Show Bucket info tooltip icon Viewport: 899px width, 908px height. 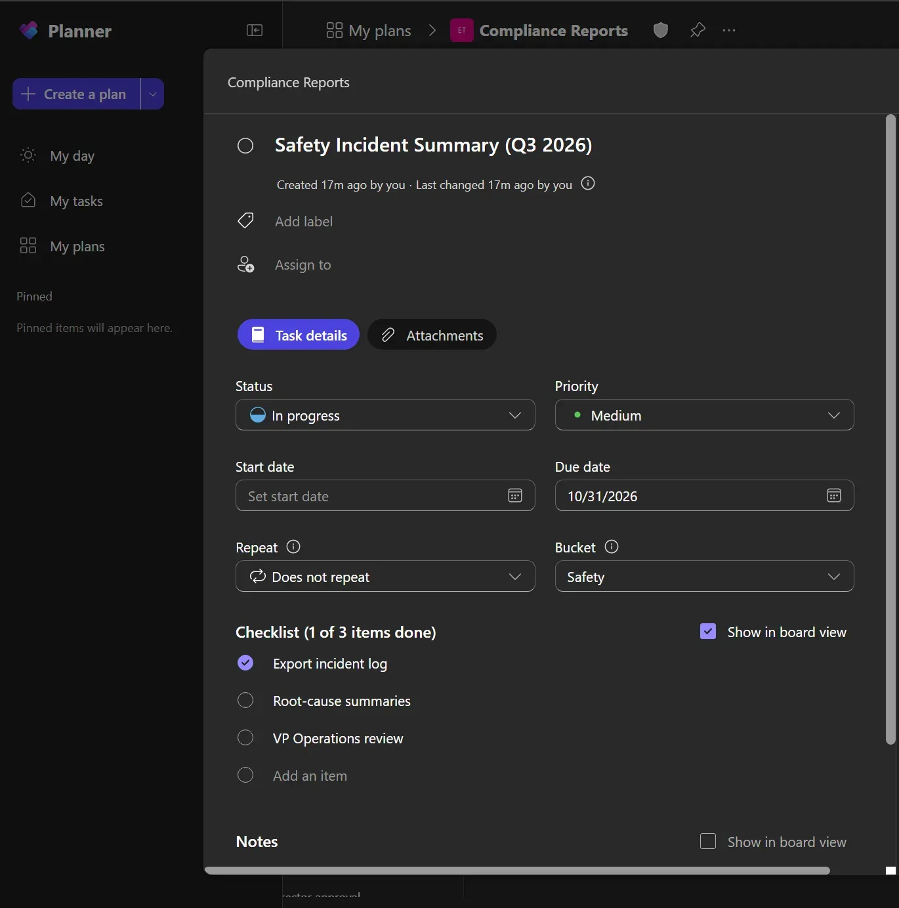click(612, 547)
